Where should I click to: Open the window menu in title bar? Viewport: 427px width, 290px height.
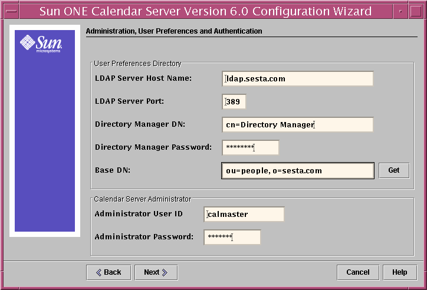tap(11, 11)
